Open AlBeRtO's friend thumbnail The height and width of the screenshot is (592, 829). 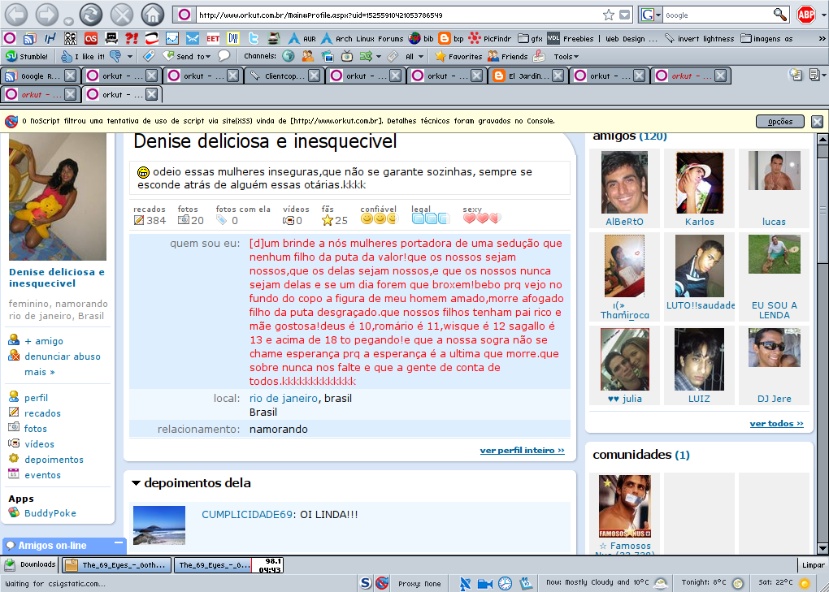(624, 182)
